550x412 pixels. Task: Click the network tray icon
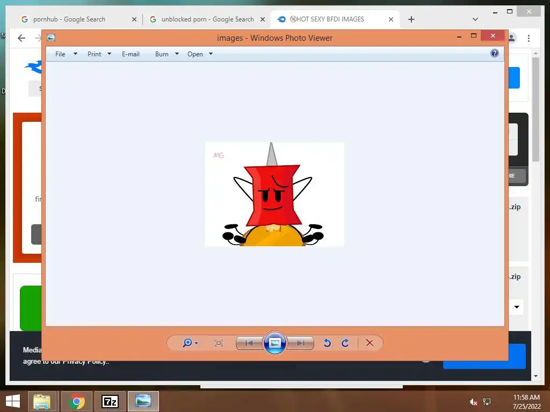click(487, 401)
